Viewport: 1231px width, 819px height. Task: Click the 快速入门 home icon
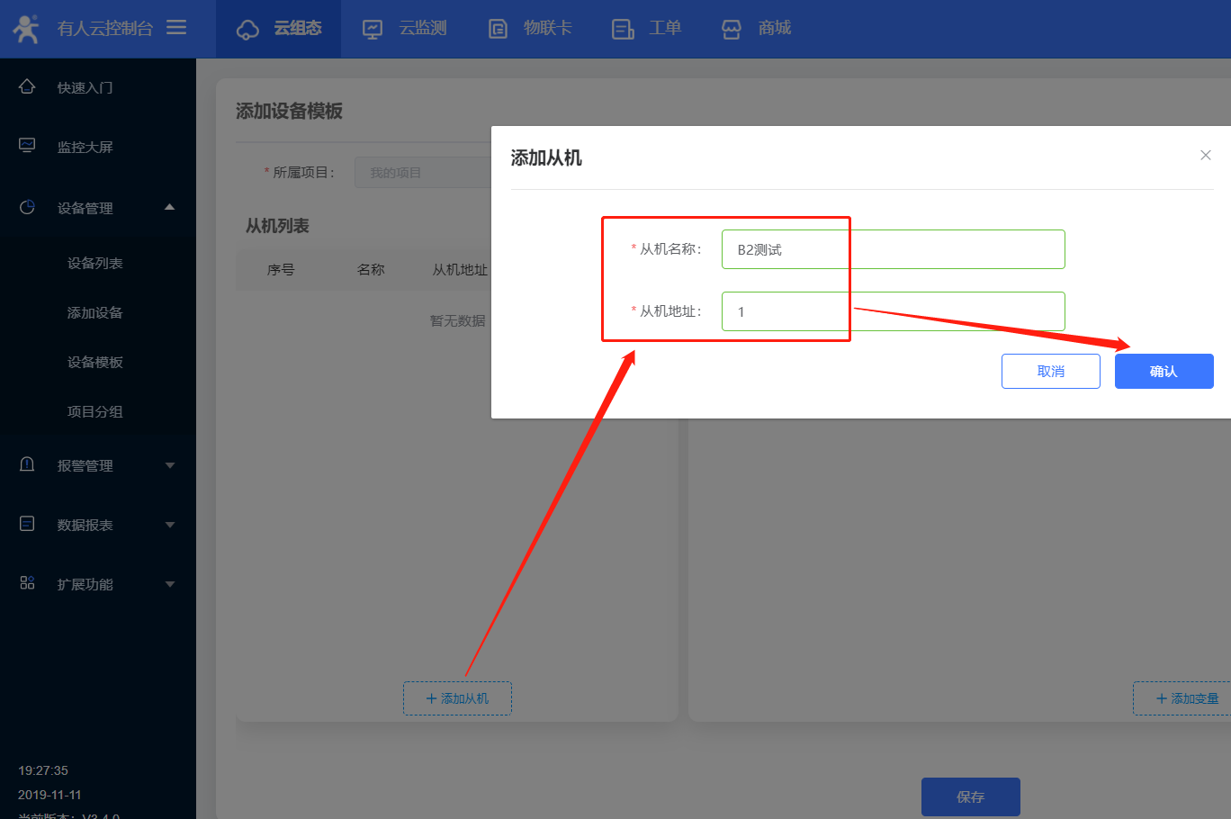(27, 86)
